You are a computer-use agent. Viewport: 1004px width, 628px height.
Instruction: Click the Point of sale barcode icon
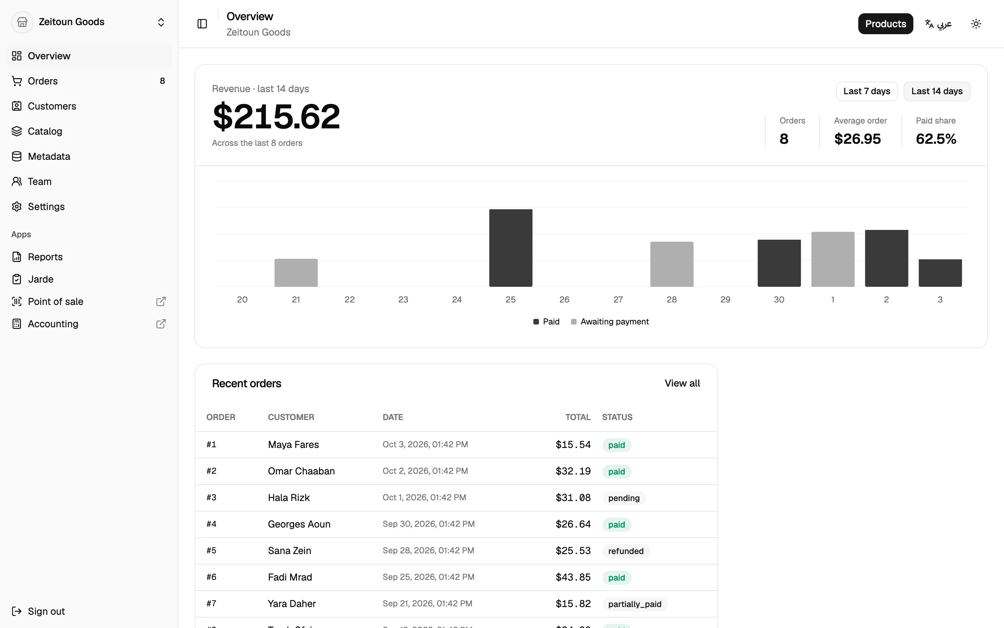pyautogui.click(x=17, y=301)
